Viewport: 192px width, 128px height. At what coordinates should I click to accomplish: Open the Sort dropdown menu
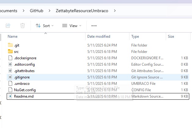45,26
